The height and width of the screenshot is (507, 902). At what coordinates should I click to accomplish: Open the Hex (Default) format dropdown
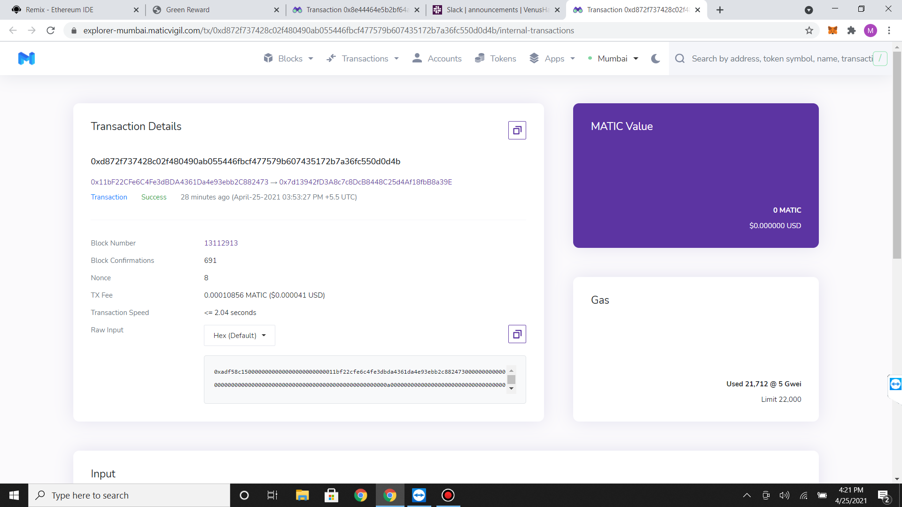[x=240, y=336]
